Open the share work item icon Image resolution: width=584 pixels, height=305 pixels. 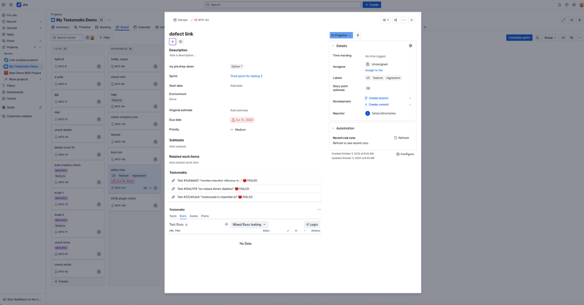point(396,20)
